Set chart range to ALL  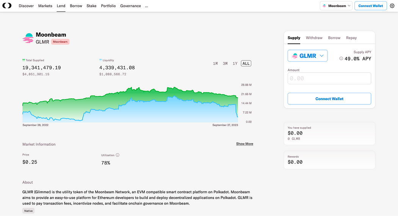[246, 64]
